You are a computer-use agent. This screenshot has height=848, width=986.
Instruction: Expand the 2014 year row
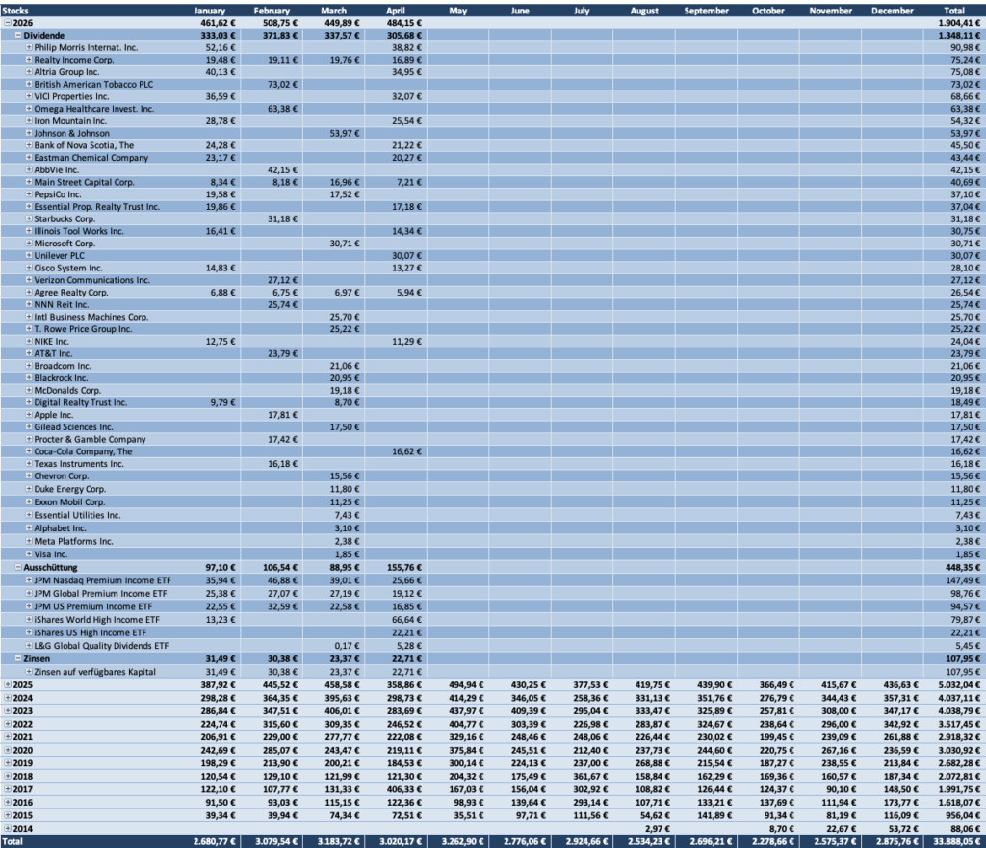tap(8, 829)
